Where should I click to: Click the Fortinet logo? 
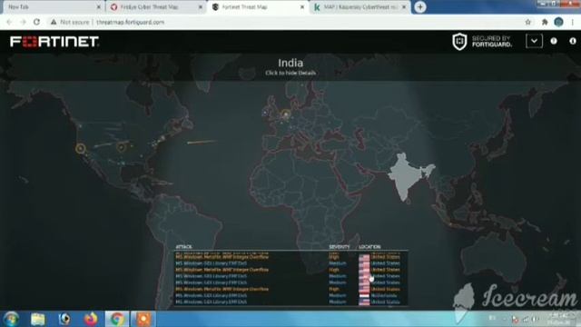(54, 42)
